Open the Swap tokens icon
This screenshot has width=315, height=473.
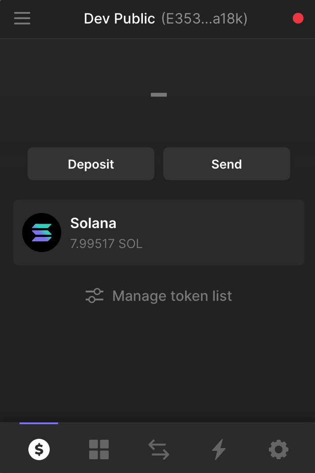[x=158, y=449]
